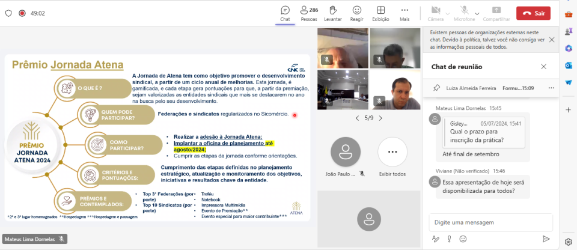Click the shield privacy icon
The height and width of the screenshot is (250, 577).
8,13
